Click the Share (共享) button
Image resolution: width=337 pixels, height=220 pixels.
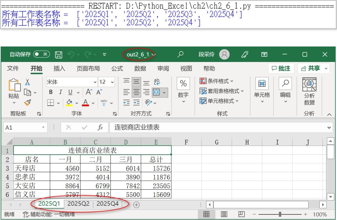[313, 68]
